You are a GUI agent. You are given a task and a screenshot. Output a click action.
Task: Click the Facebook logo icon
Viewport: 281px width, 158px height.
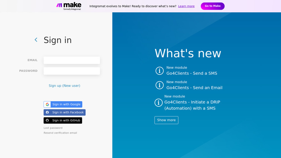click(47, 112)
